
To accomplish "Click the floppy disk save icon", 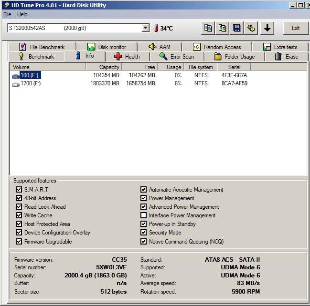I will pyautogui.click(x=236, y=28).
